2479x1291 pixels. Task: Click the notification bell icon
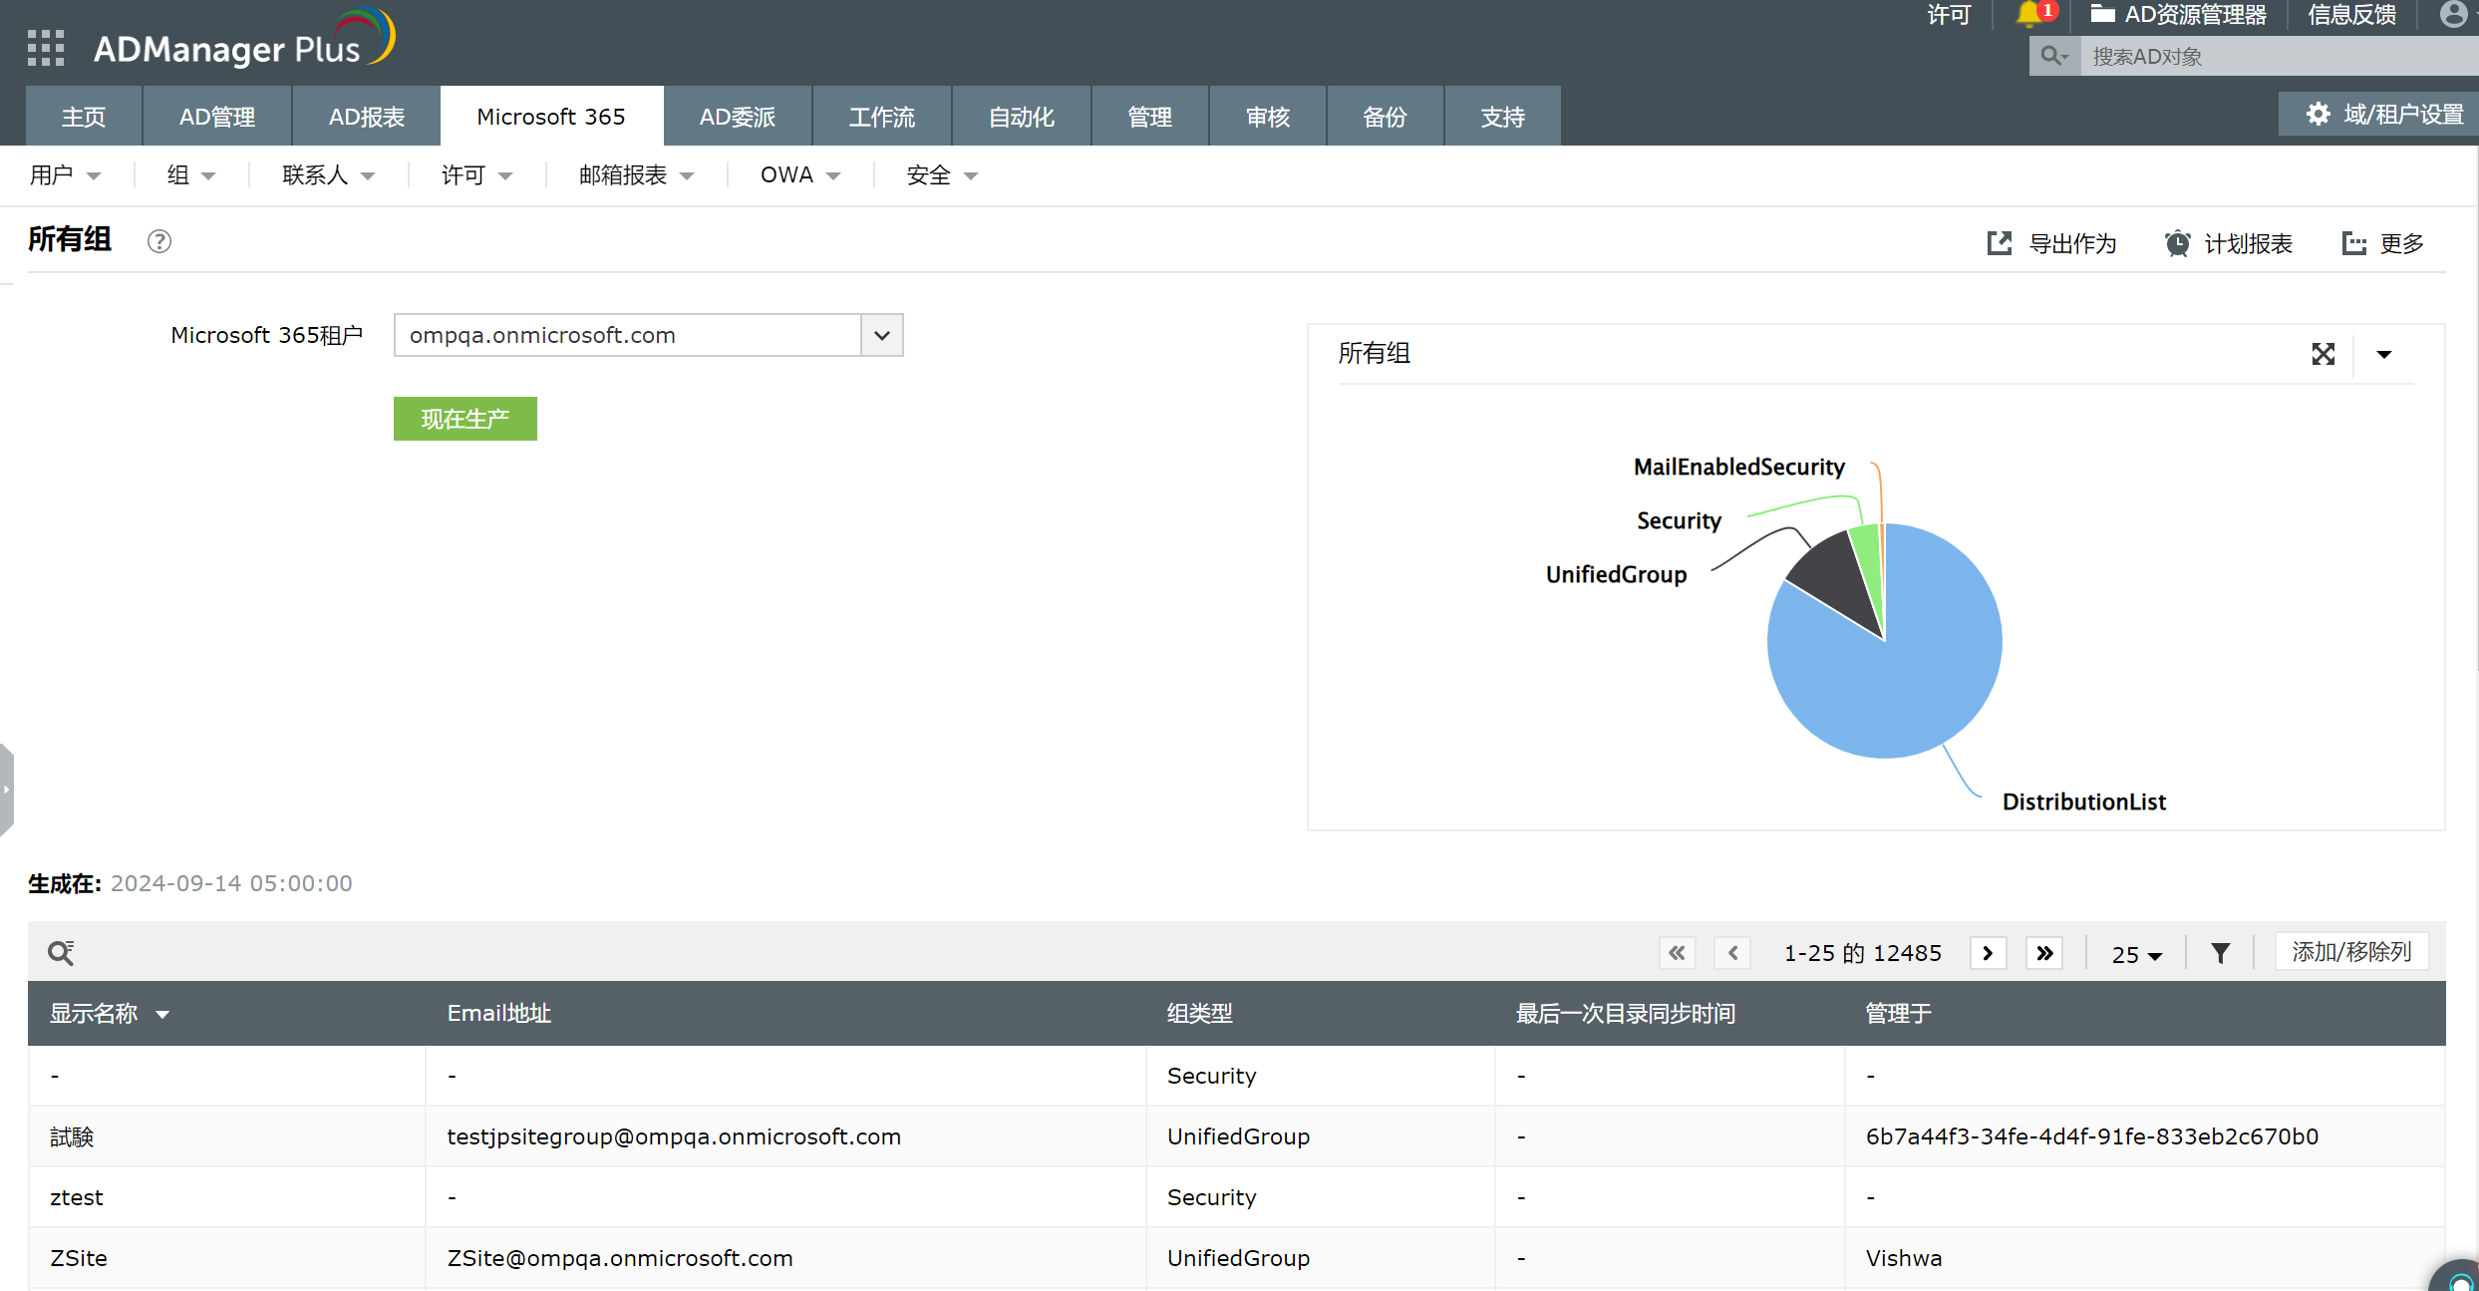[2028, 14]
